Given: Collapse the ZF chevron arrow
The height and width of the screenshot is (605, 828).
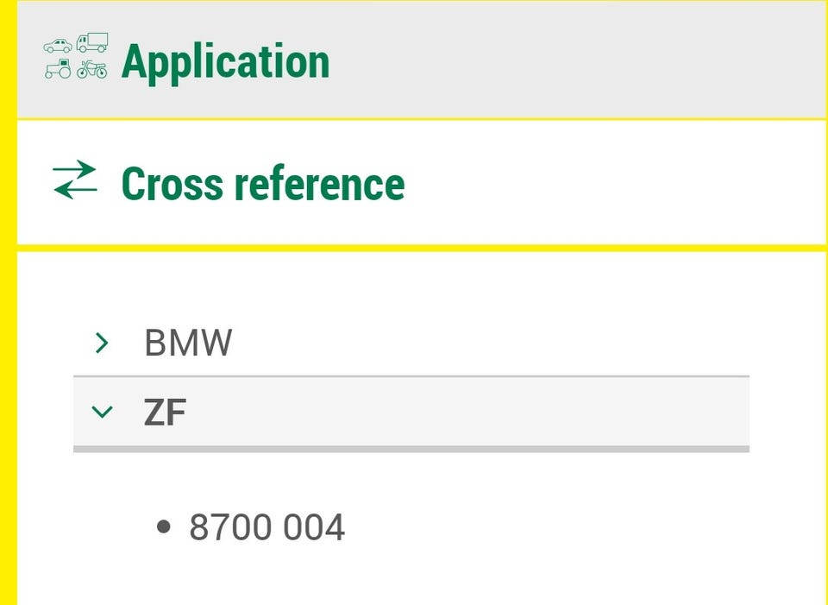Looking at the screenshot, I should pos(102,413).
